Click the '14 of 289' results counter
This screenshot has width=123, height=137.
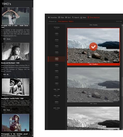pyautogui.click(x=119, y=21)
